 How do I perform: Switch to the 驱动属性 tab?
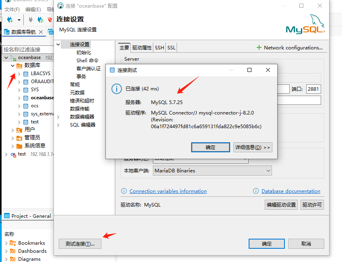tap(142, 48)
